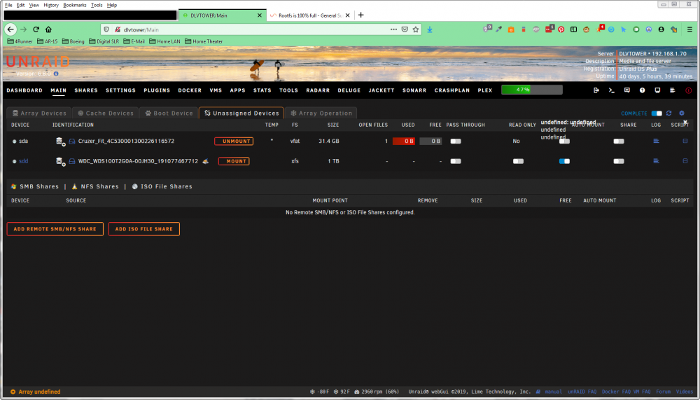Open the log icon for sdd row
The height and width of the screenshot is (400, 700).
click(x=656, y=161)
